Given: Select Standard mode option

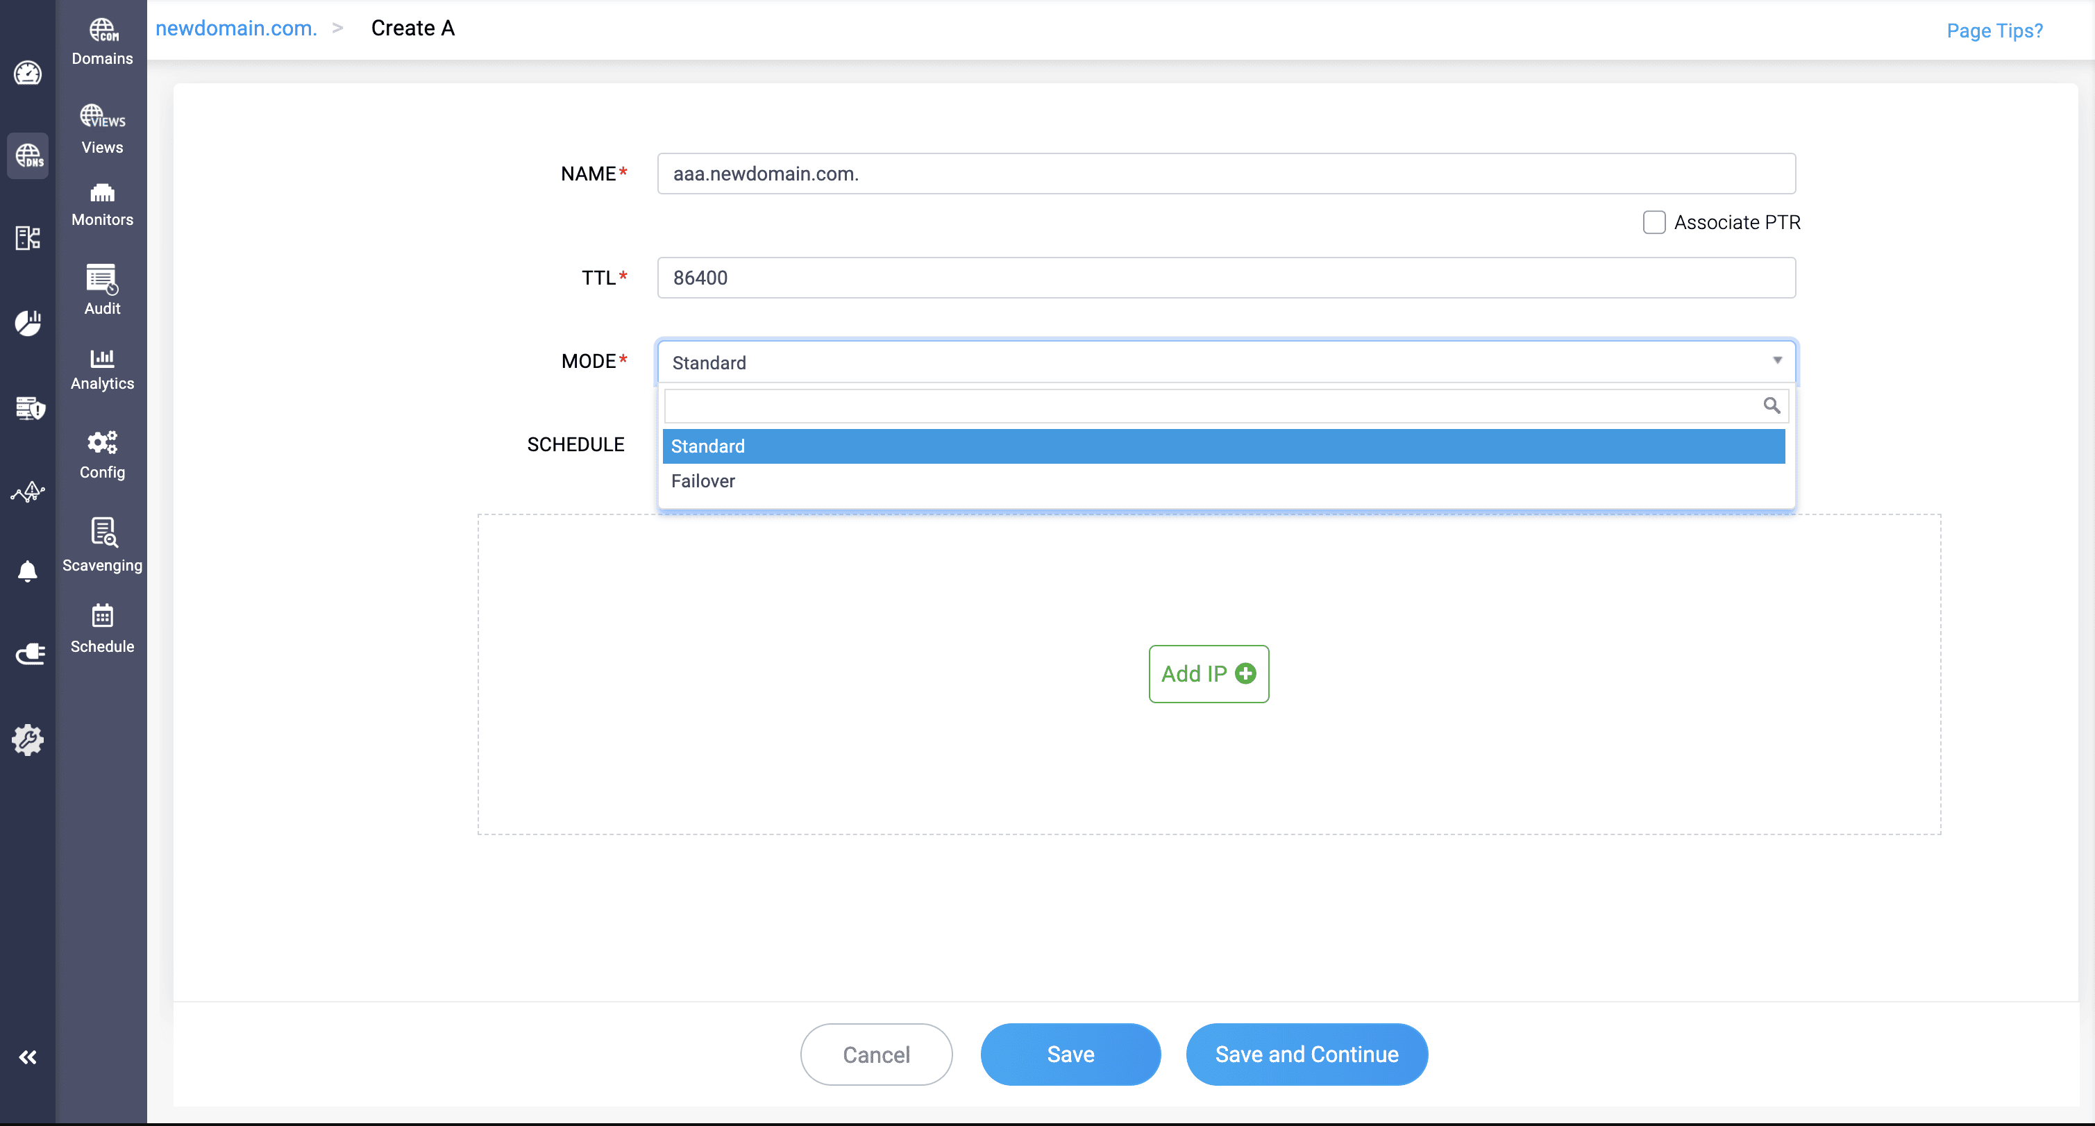Looking at the screenshot, I should pyautogui.click(x=707, y=446).
